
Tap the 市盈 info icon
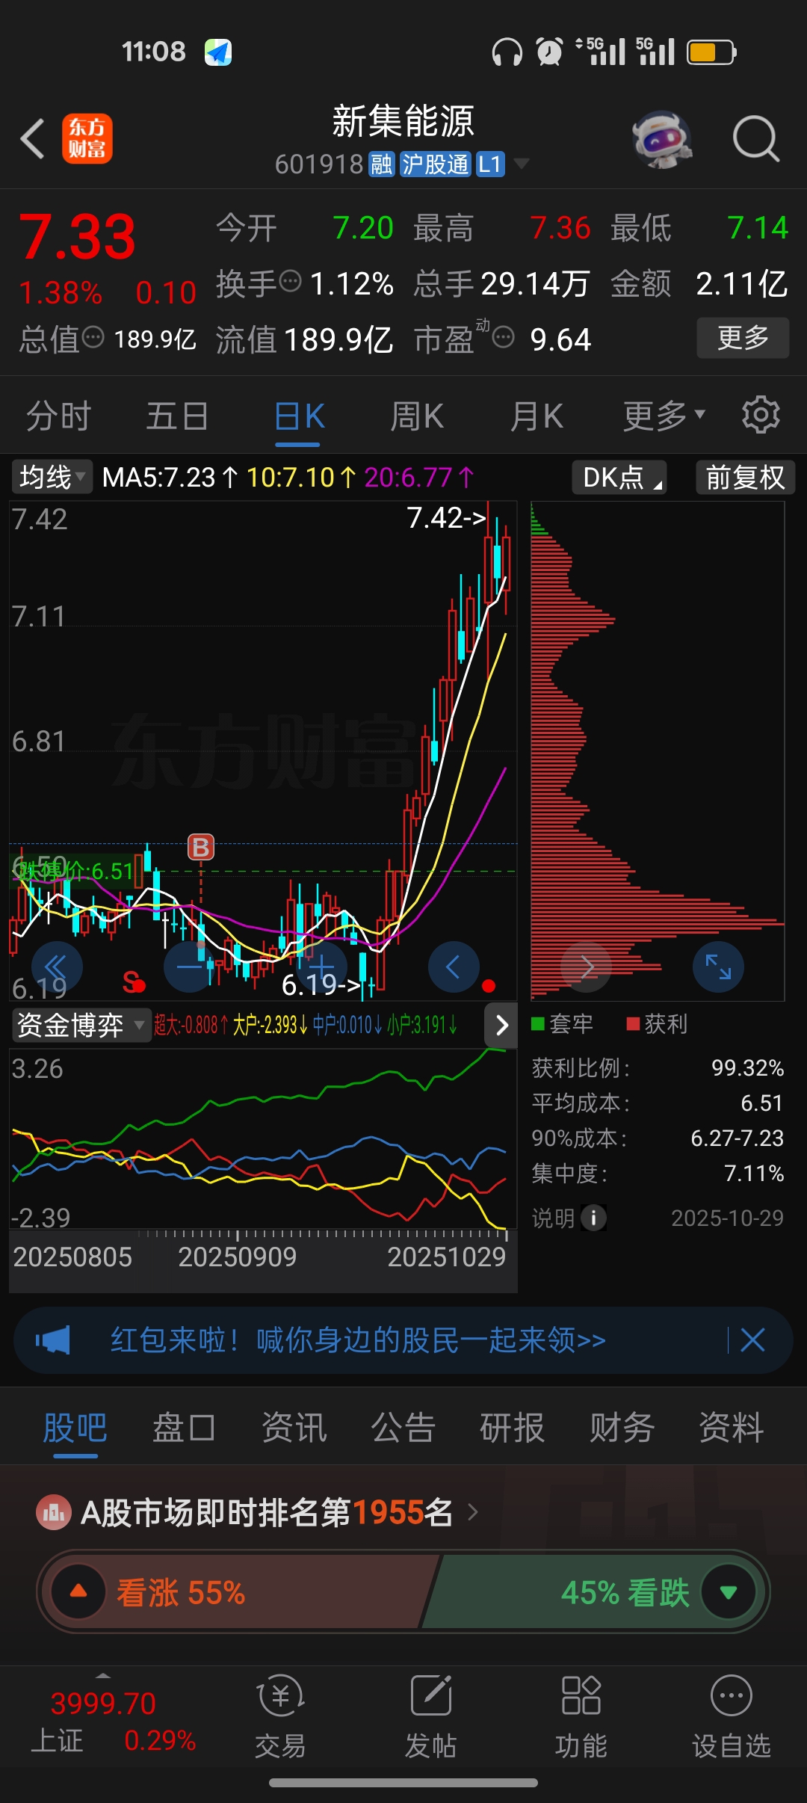[x=504, y=338]
